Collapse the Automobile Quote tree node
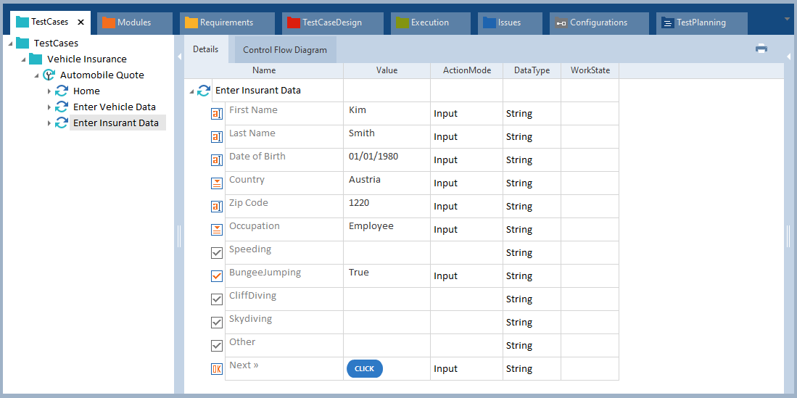The width and height of the screenshot is (797, 398). click(x=36, y=75)
